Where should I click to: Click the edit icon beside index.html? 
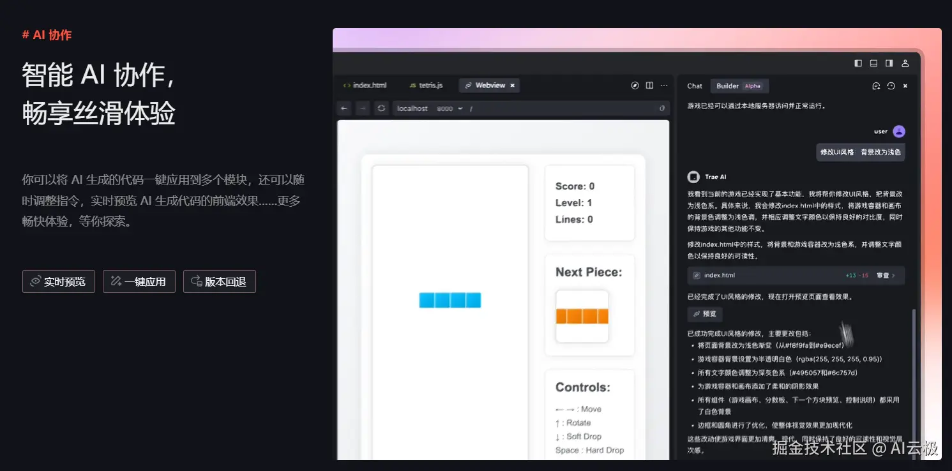click(x=697, y=276)
